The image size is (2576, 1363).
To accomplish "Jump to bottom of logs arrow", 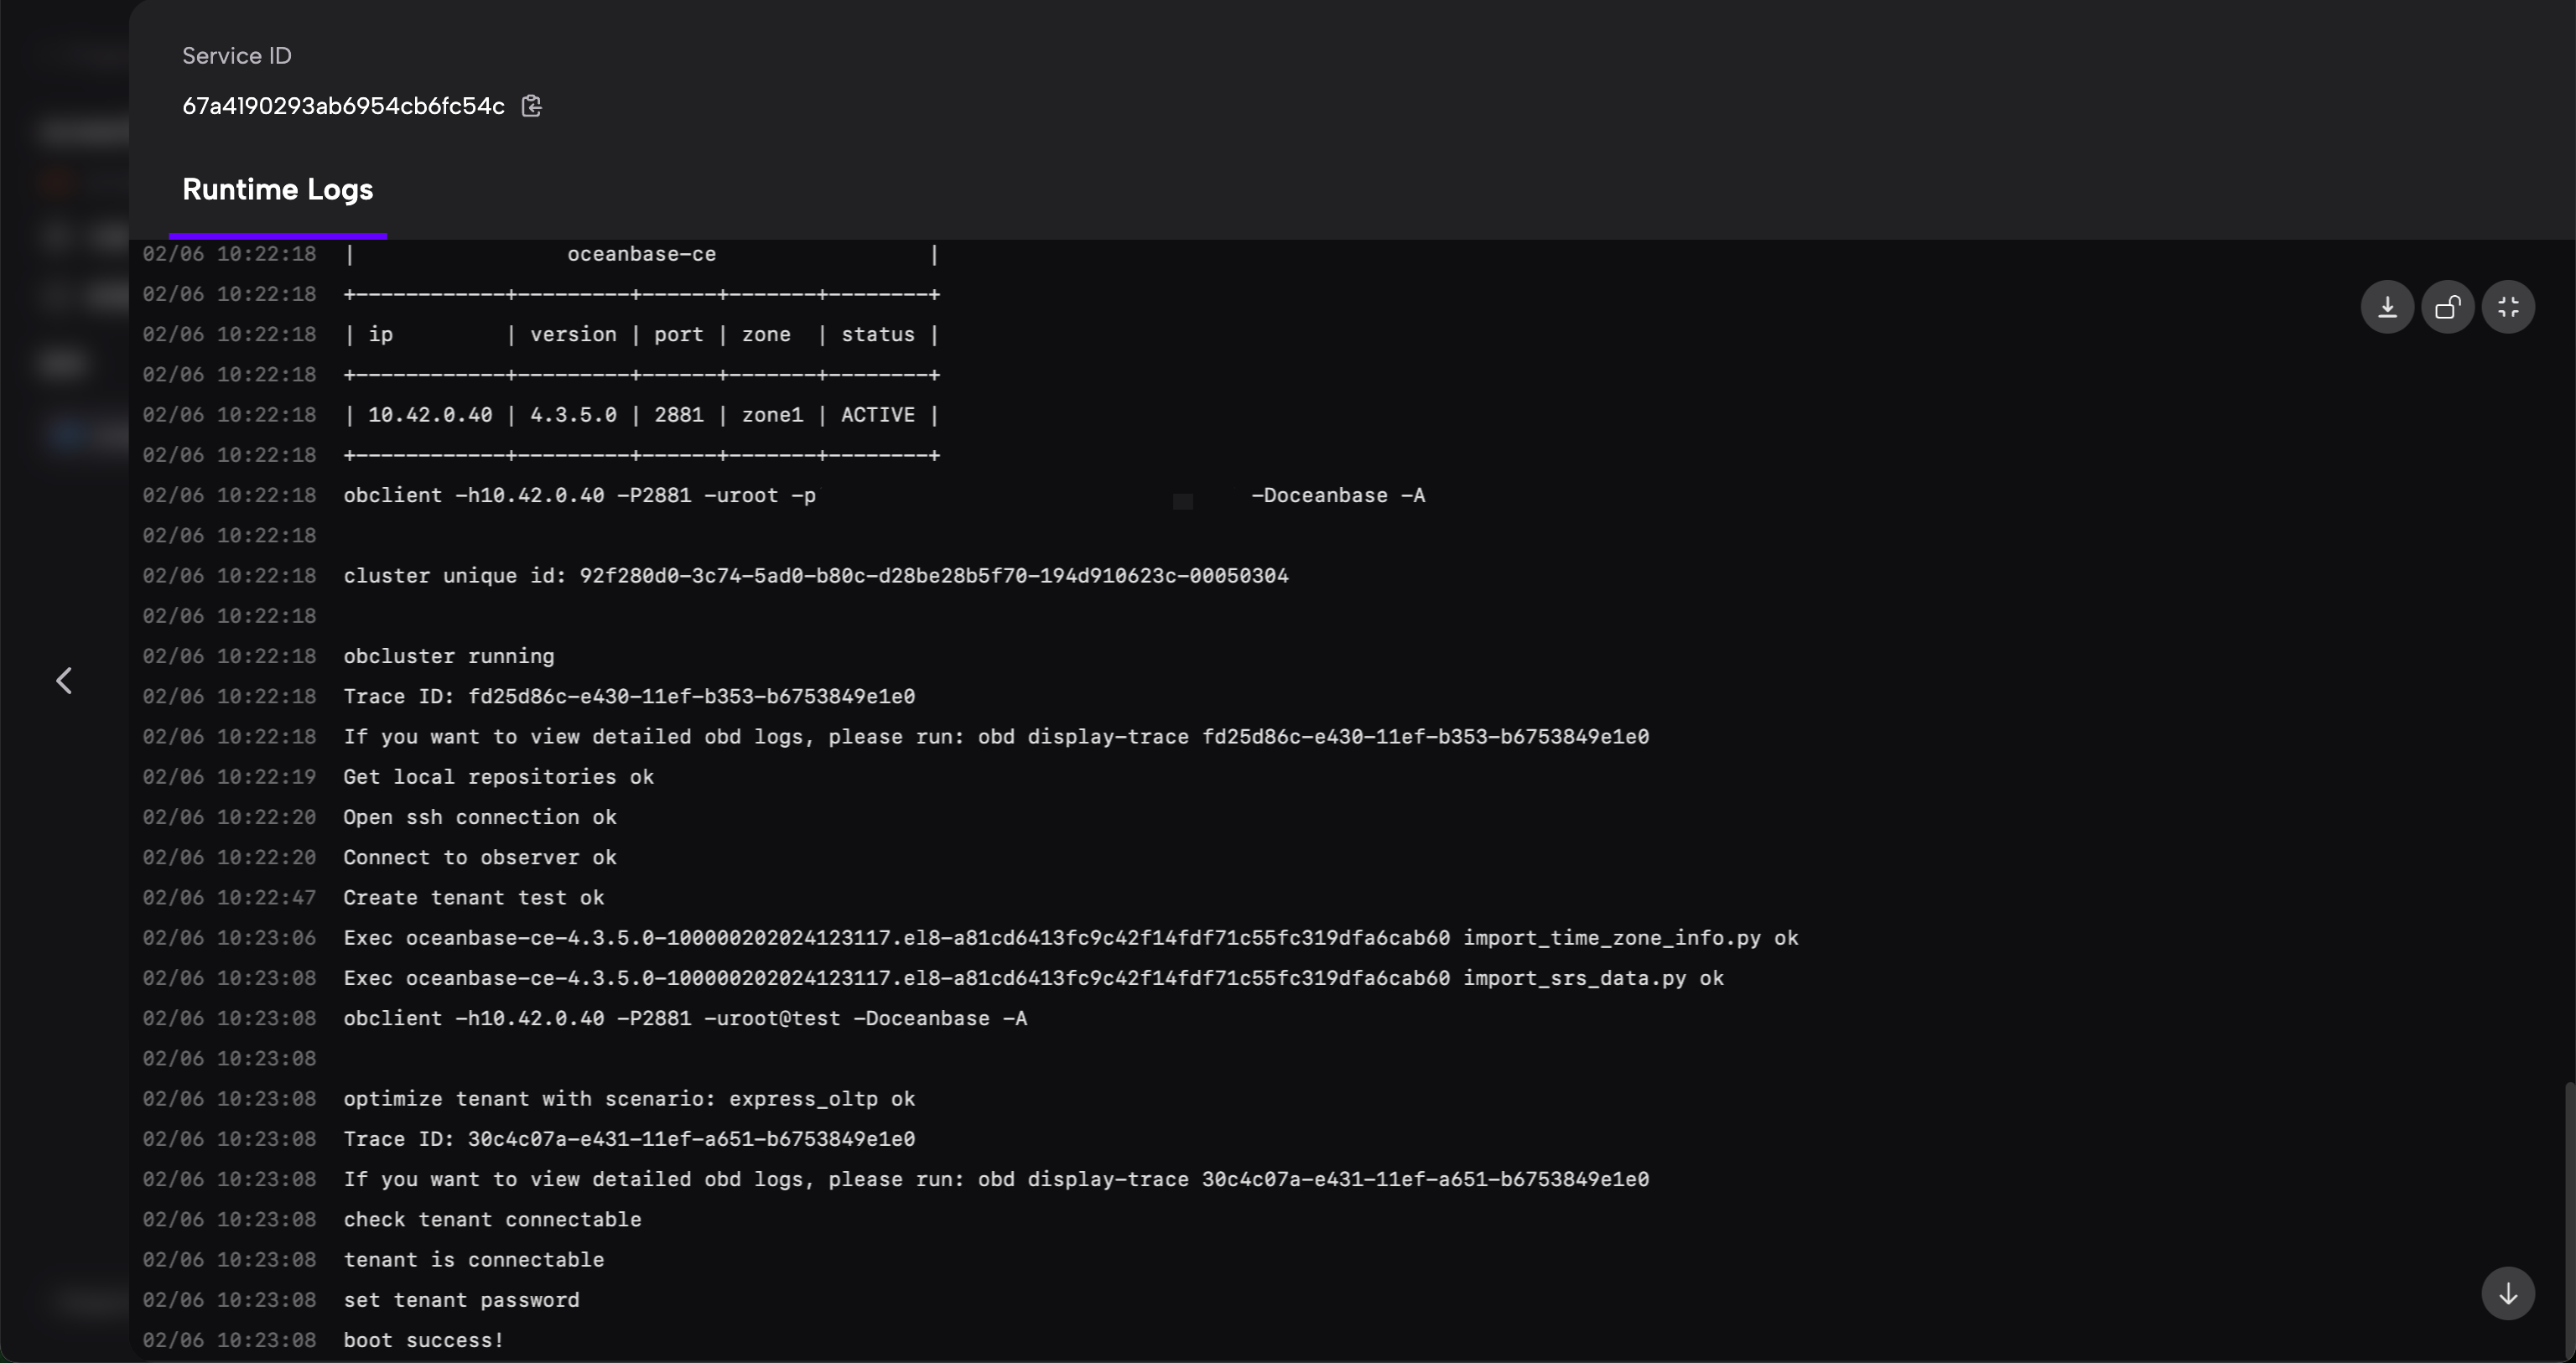I will click(x=2507, y=1294).
